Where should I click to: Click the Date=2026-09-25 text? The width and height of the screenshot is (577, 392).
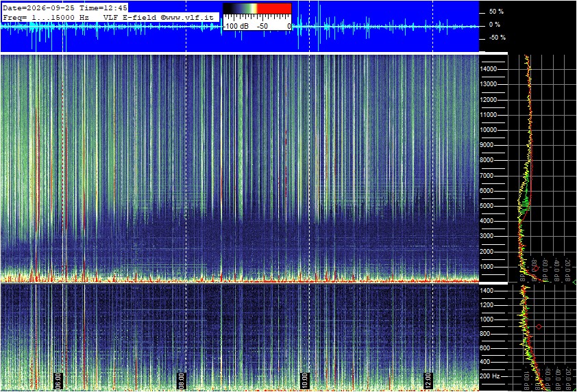[x=38, y=8]
